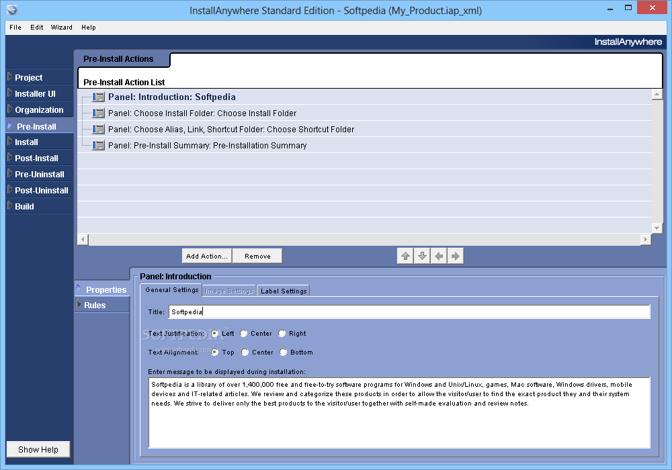
Task: Click the horizontal scrollbar left arrow
Action: 83,240
